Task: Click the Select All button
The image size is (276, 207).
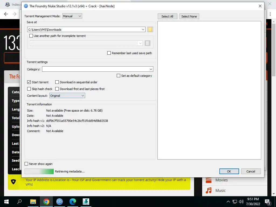Action: 167,16
